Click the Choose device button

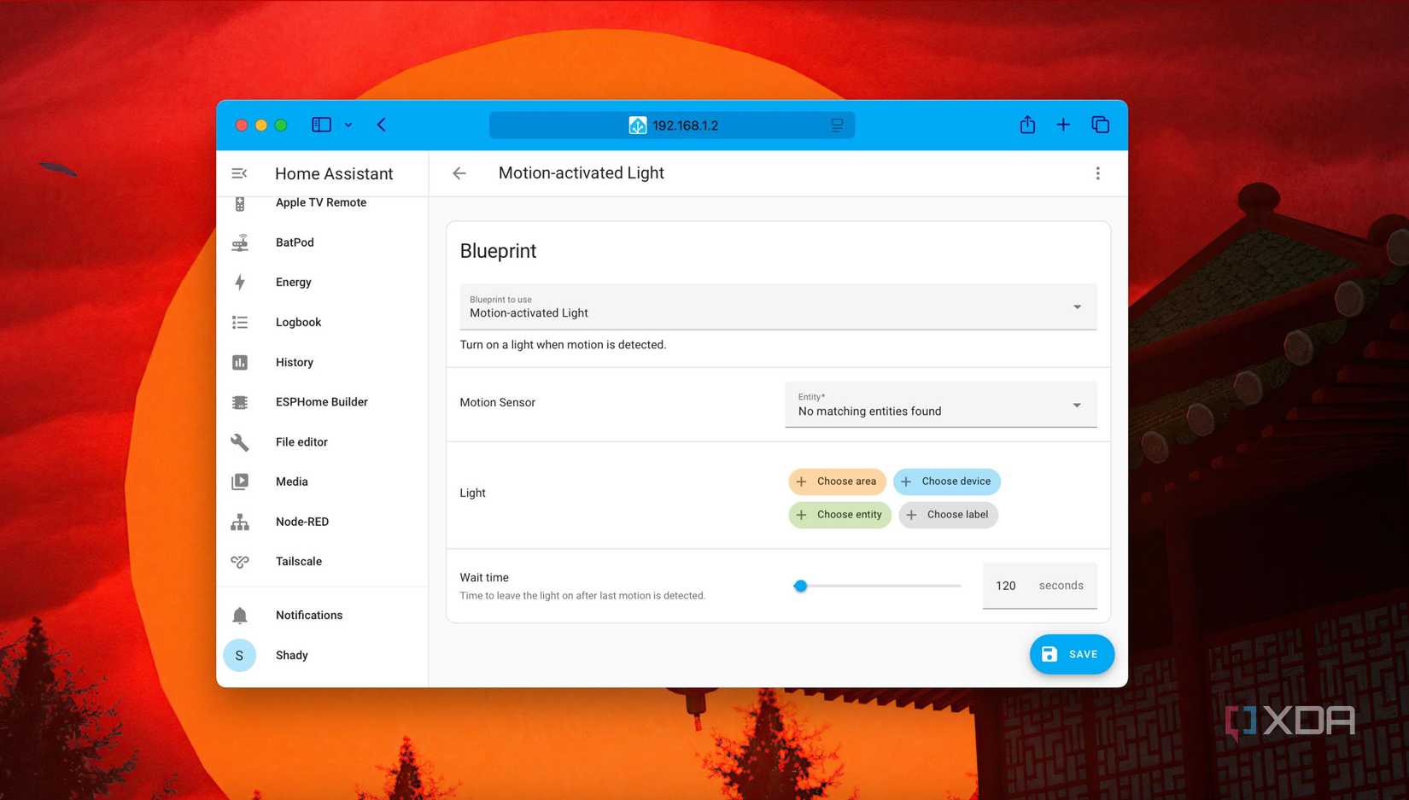tap(946, 482)
